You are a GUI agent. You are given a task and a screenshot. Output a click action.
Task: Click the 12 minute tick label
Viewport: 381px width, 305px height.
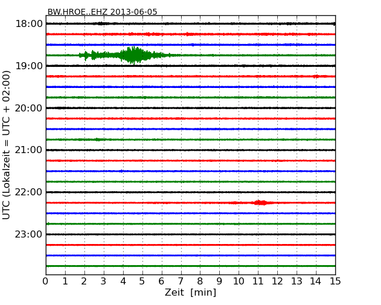pyautogui.click(x=277, y=282)
